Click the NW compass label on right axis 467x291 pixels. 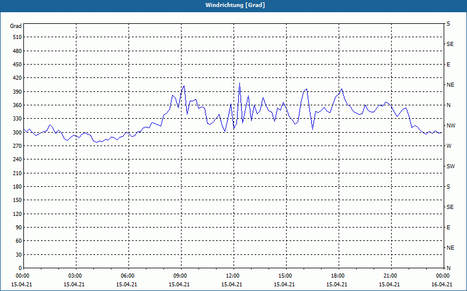pos(451,126)
